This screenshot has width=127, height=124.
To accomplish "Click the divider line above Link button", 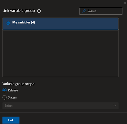I will click(63, 112).
